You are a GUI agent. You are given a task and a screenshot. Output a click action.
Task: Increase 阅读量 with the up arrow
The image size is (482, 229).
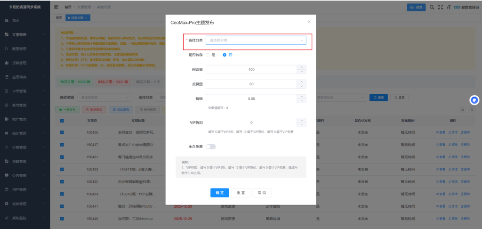(x=302, y=67)
